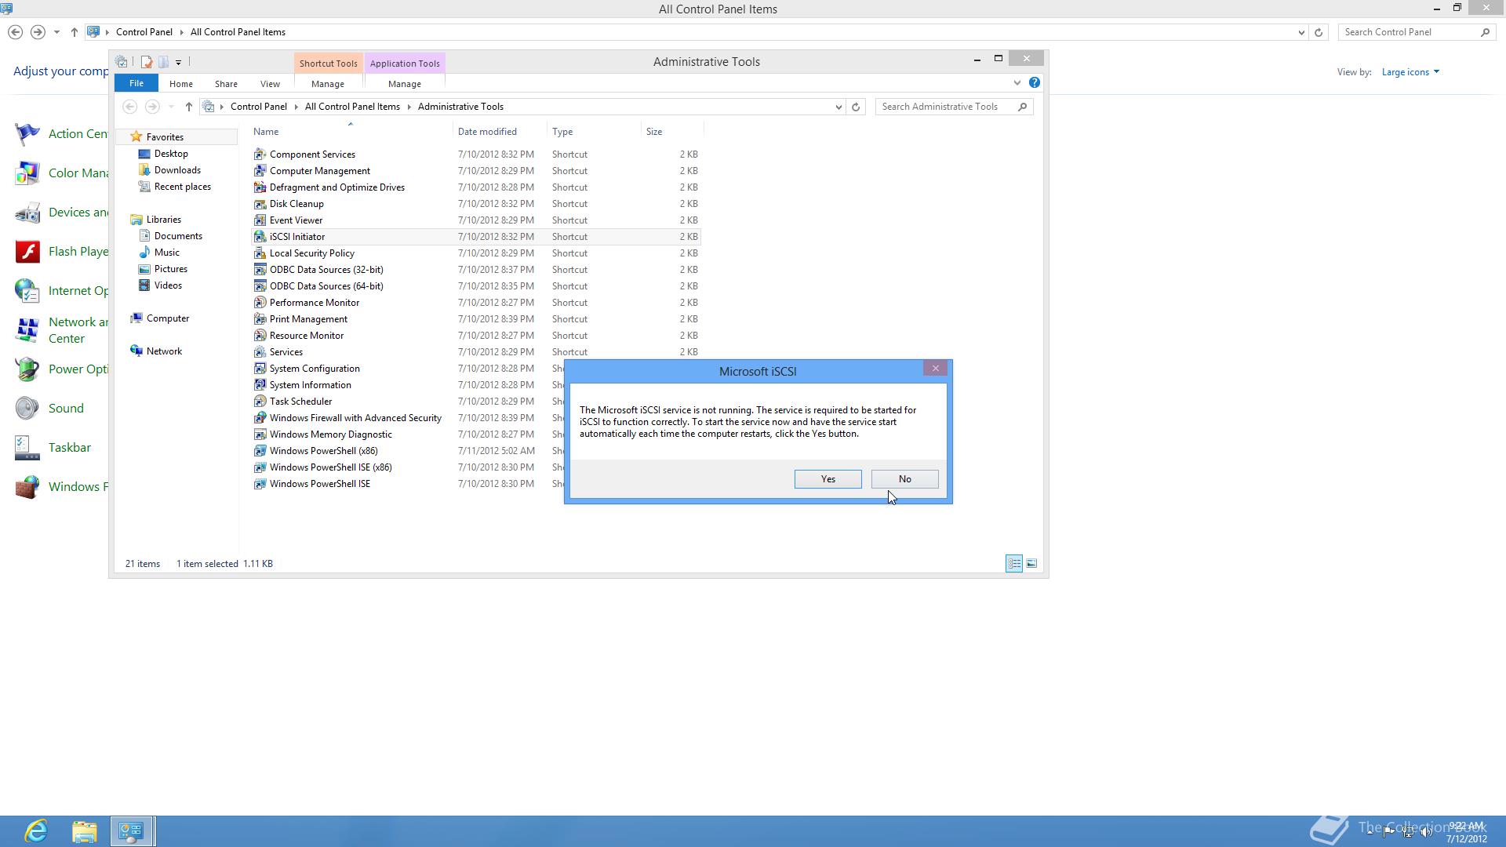
Task: Select the Defragment and Optimize Drives icon
Action: point(260,187)
